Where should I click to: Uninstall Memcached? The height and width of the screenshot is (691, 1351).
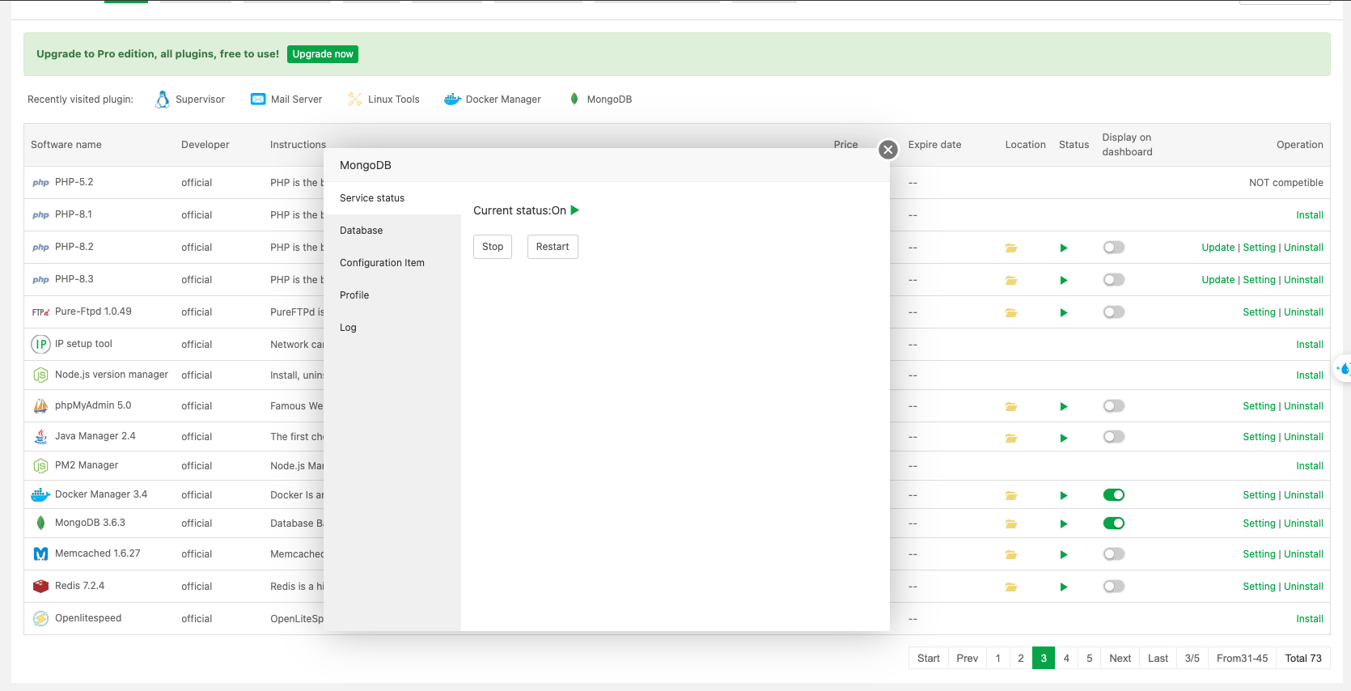tap(1303, 554)
